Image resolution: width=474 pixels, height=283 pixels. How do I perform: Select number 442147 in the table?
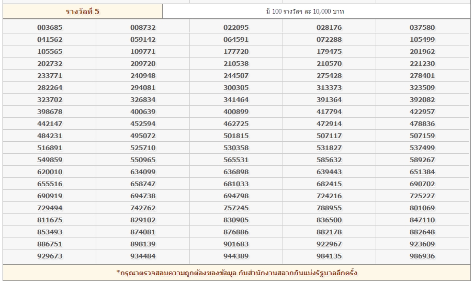point(50,124)
